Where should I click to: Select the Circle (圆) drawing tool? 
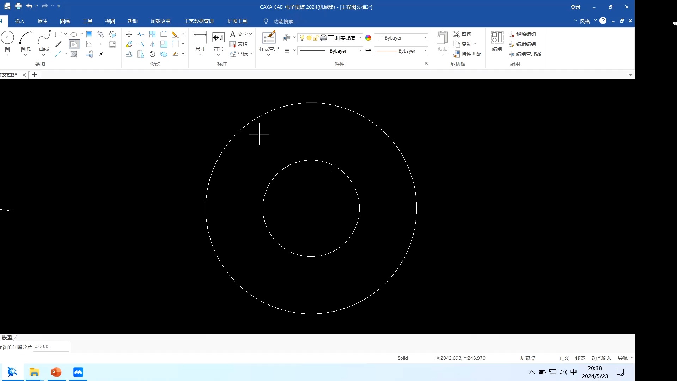click(x=7, y=37)
